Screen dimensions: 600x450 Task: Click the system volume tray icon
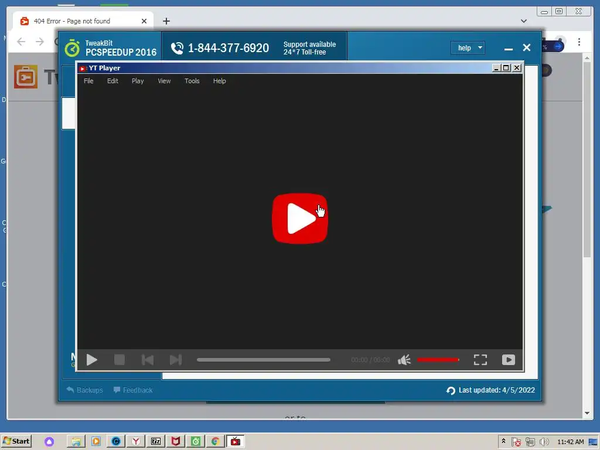pyautogui.click(x=544, y=442)
